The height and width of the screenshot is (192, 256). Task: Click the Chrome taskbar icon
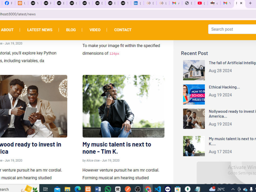(148, 189)
